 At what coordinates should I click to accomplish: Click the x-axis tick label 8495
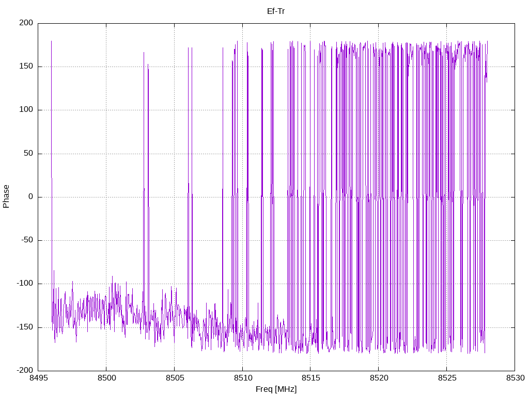coord(38,378)
